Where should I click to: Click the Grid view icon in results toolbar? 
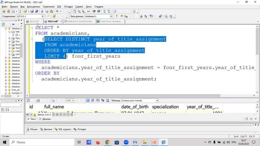pyautogui.click(x=88, y=101)
